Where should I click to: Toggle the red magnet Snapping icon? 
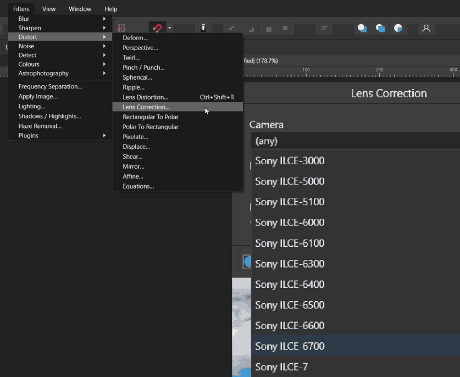click(158, 28)
